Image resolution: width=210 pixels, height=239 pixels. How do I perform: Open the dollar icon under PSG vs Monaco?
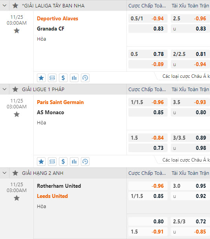pyautogui.click(x=63, y=162)
